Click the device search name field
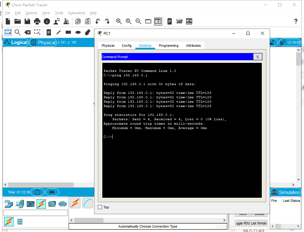 [36, 213]
